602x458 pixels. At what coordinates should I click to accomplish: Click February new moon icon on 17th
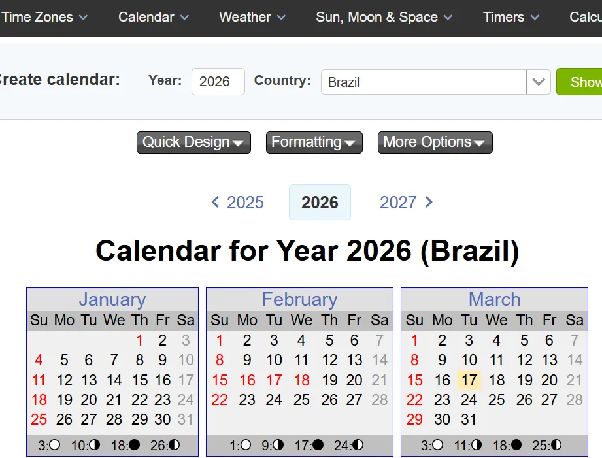tap(318, 445)
